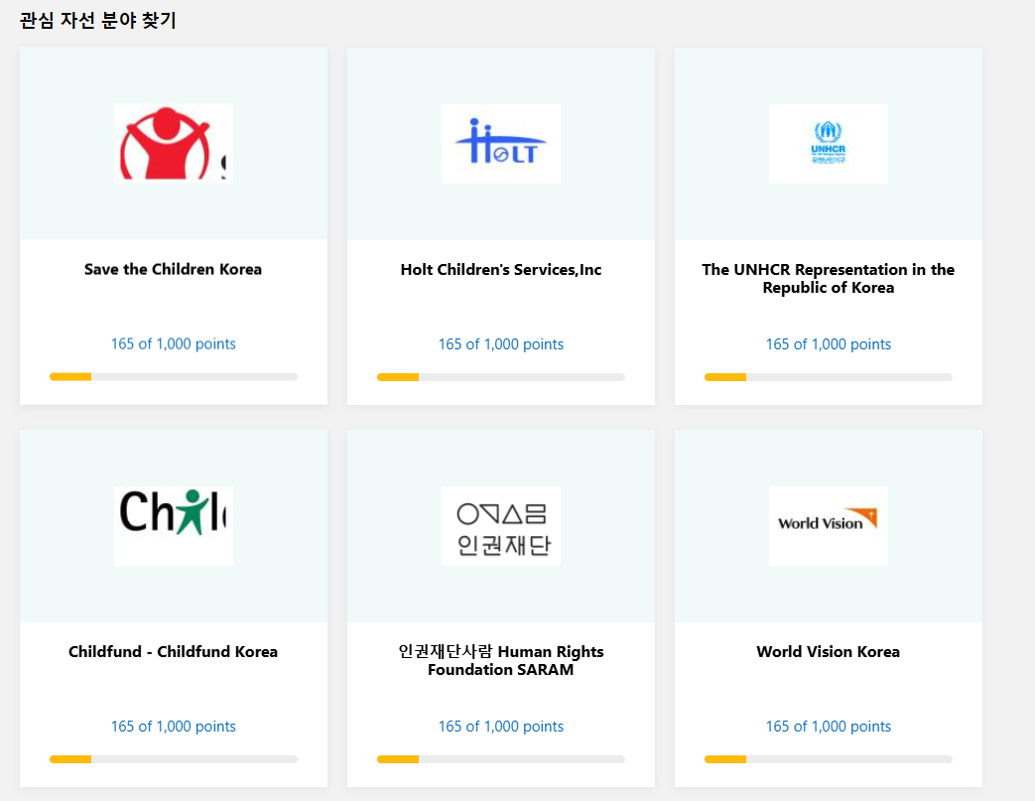Open Human Rights Foundation SARAM title
Screen dimensions: 1035x801
[x=501, y=660]
